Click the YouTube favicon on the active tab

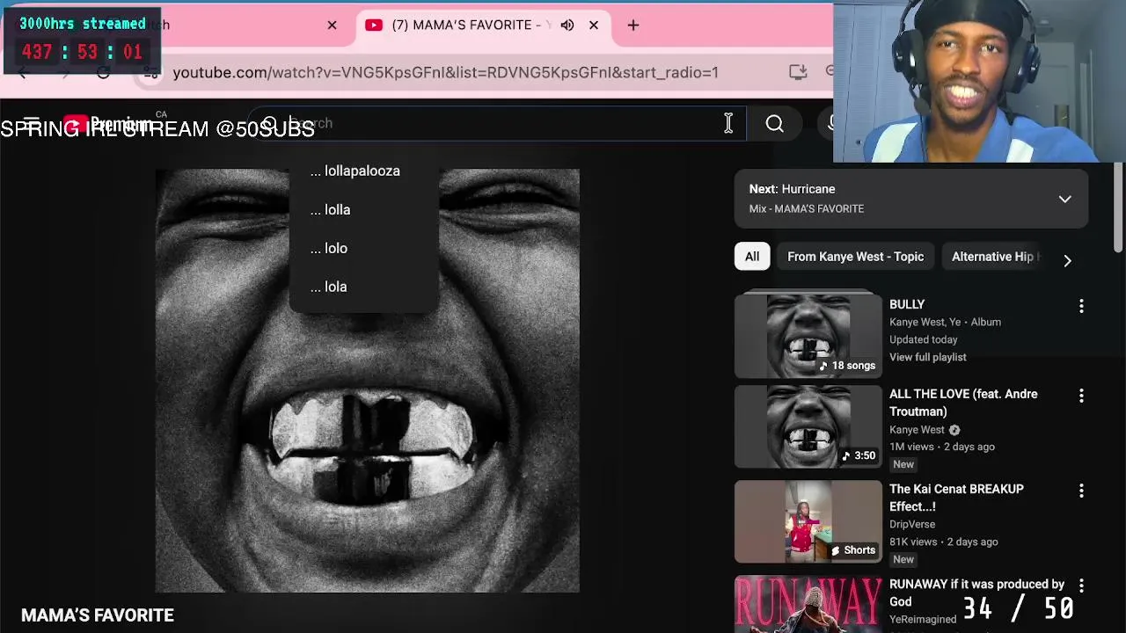coord(374,25)
